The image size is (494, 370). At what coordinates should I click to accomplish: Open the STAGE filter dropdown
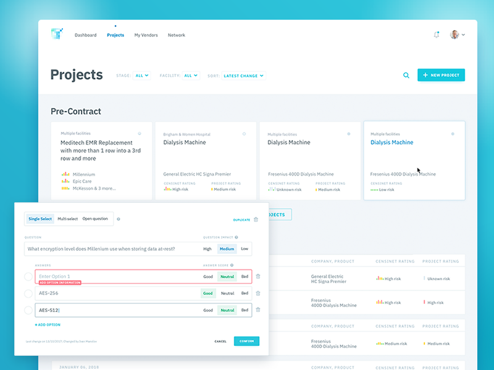141,75
